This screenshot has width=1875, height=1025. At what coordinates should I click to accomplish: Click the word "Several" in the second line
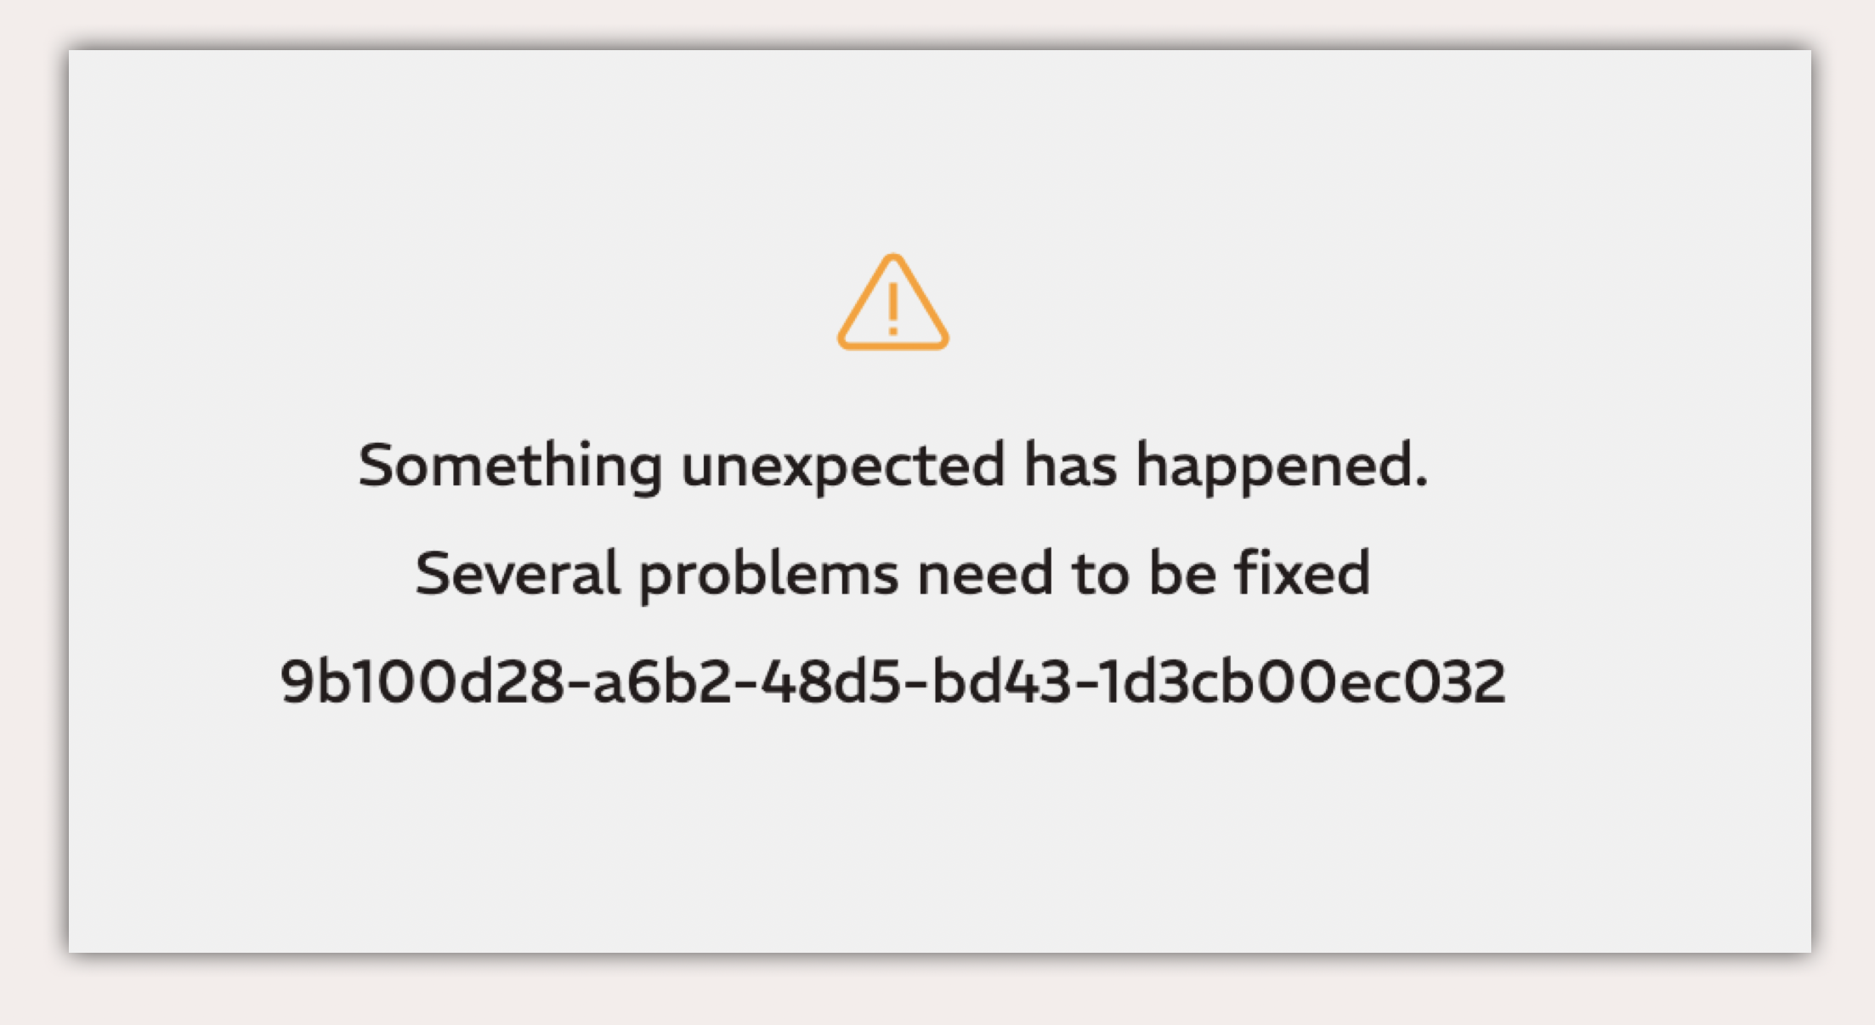518,574
